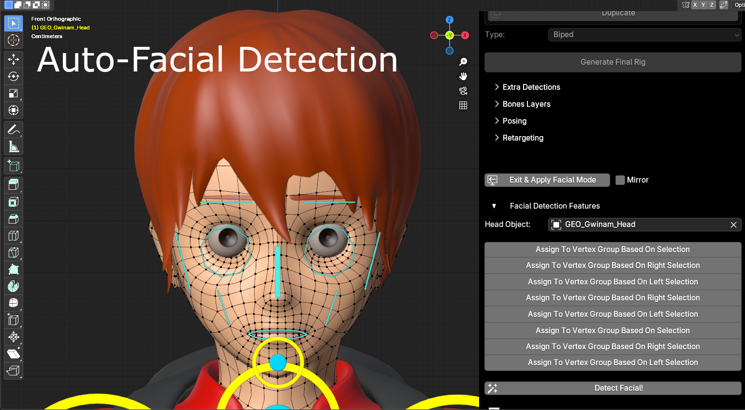The image size is (745, 410).
Task: Click the Tweak select tool at toolbar top
Action: [x=14, y=23]
